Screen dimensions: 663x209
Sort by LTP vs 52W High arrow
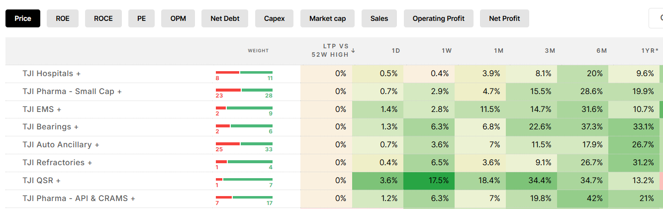353,50
